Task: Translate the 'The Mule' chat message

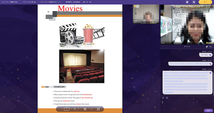Action: pos(210,55)
